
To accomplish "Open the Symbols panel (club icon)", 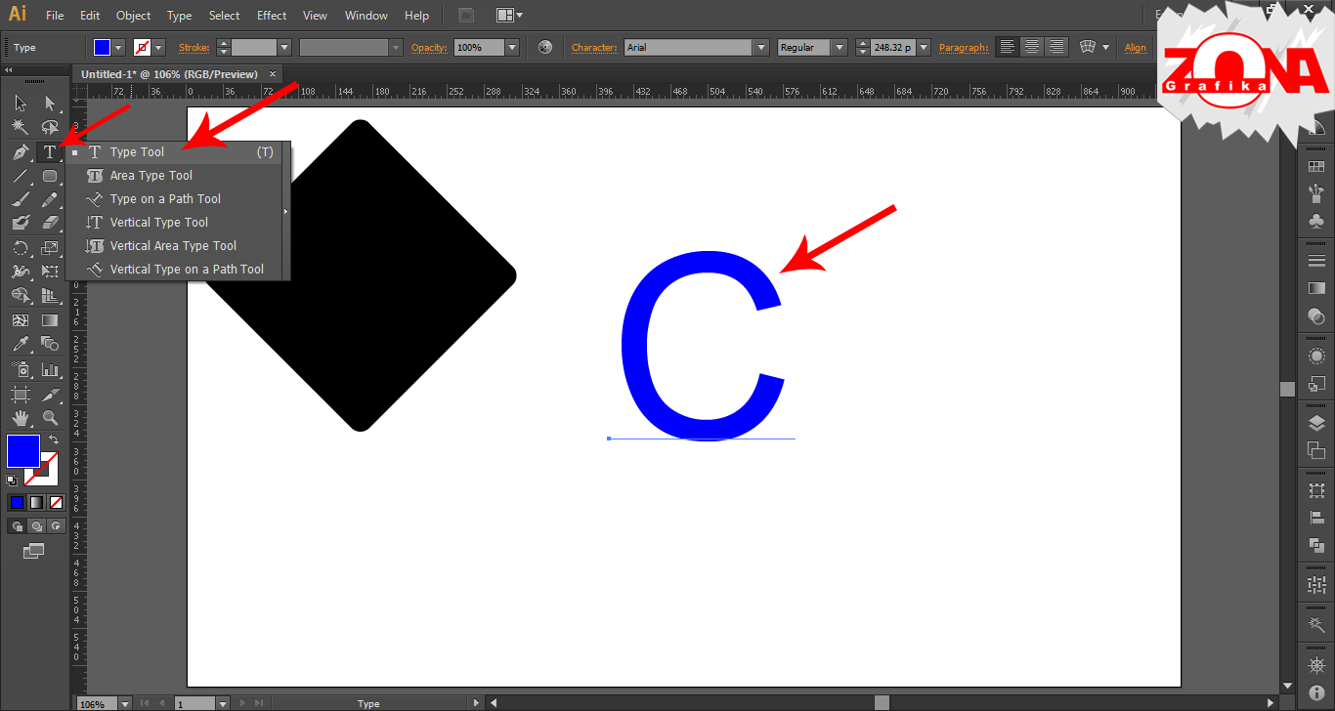I will coord(1316,222).
